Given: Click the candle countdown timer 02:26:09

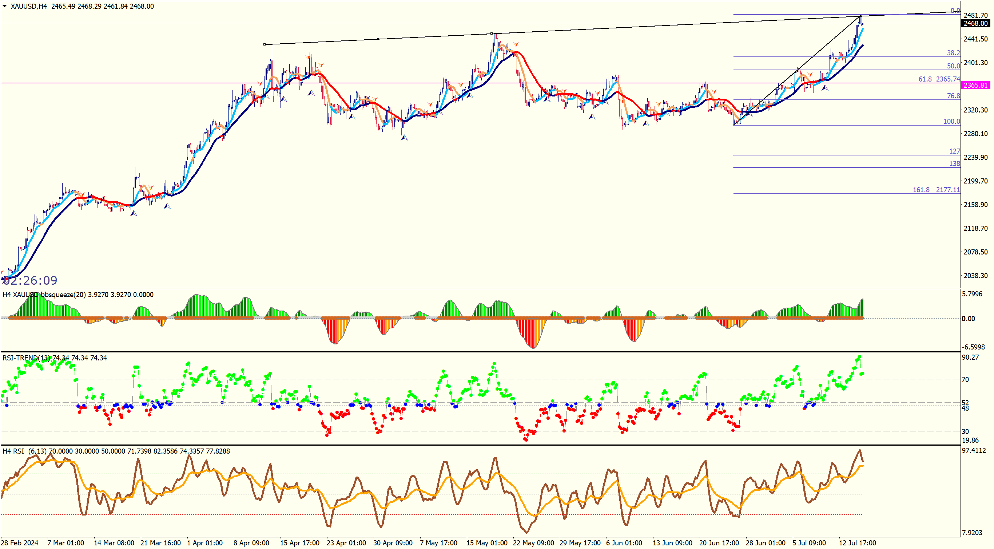Looking at the screenshot, I should [x=31, y=280].
